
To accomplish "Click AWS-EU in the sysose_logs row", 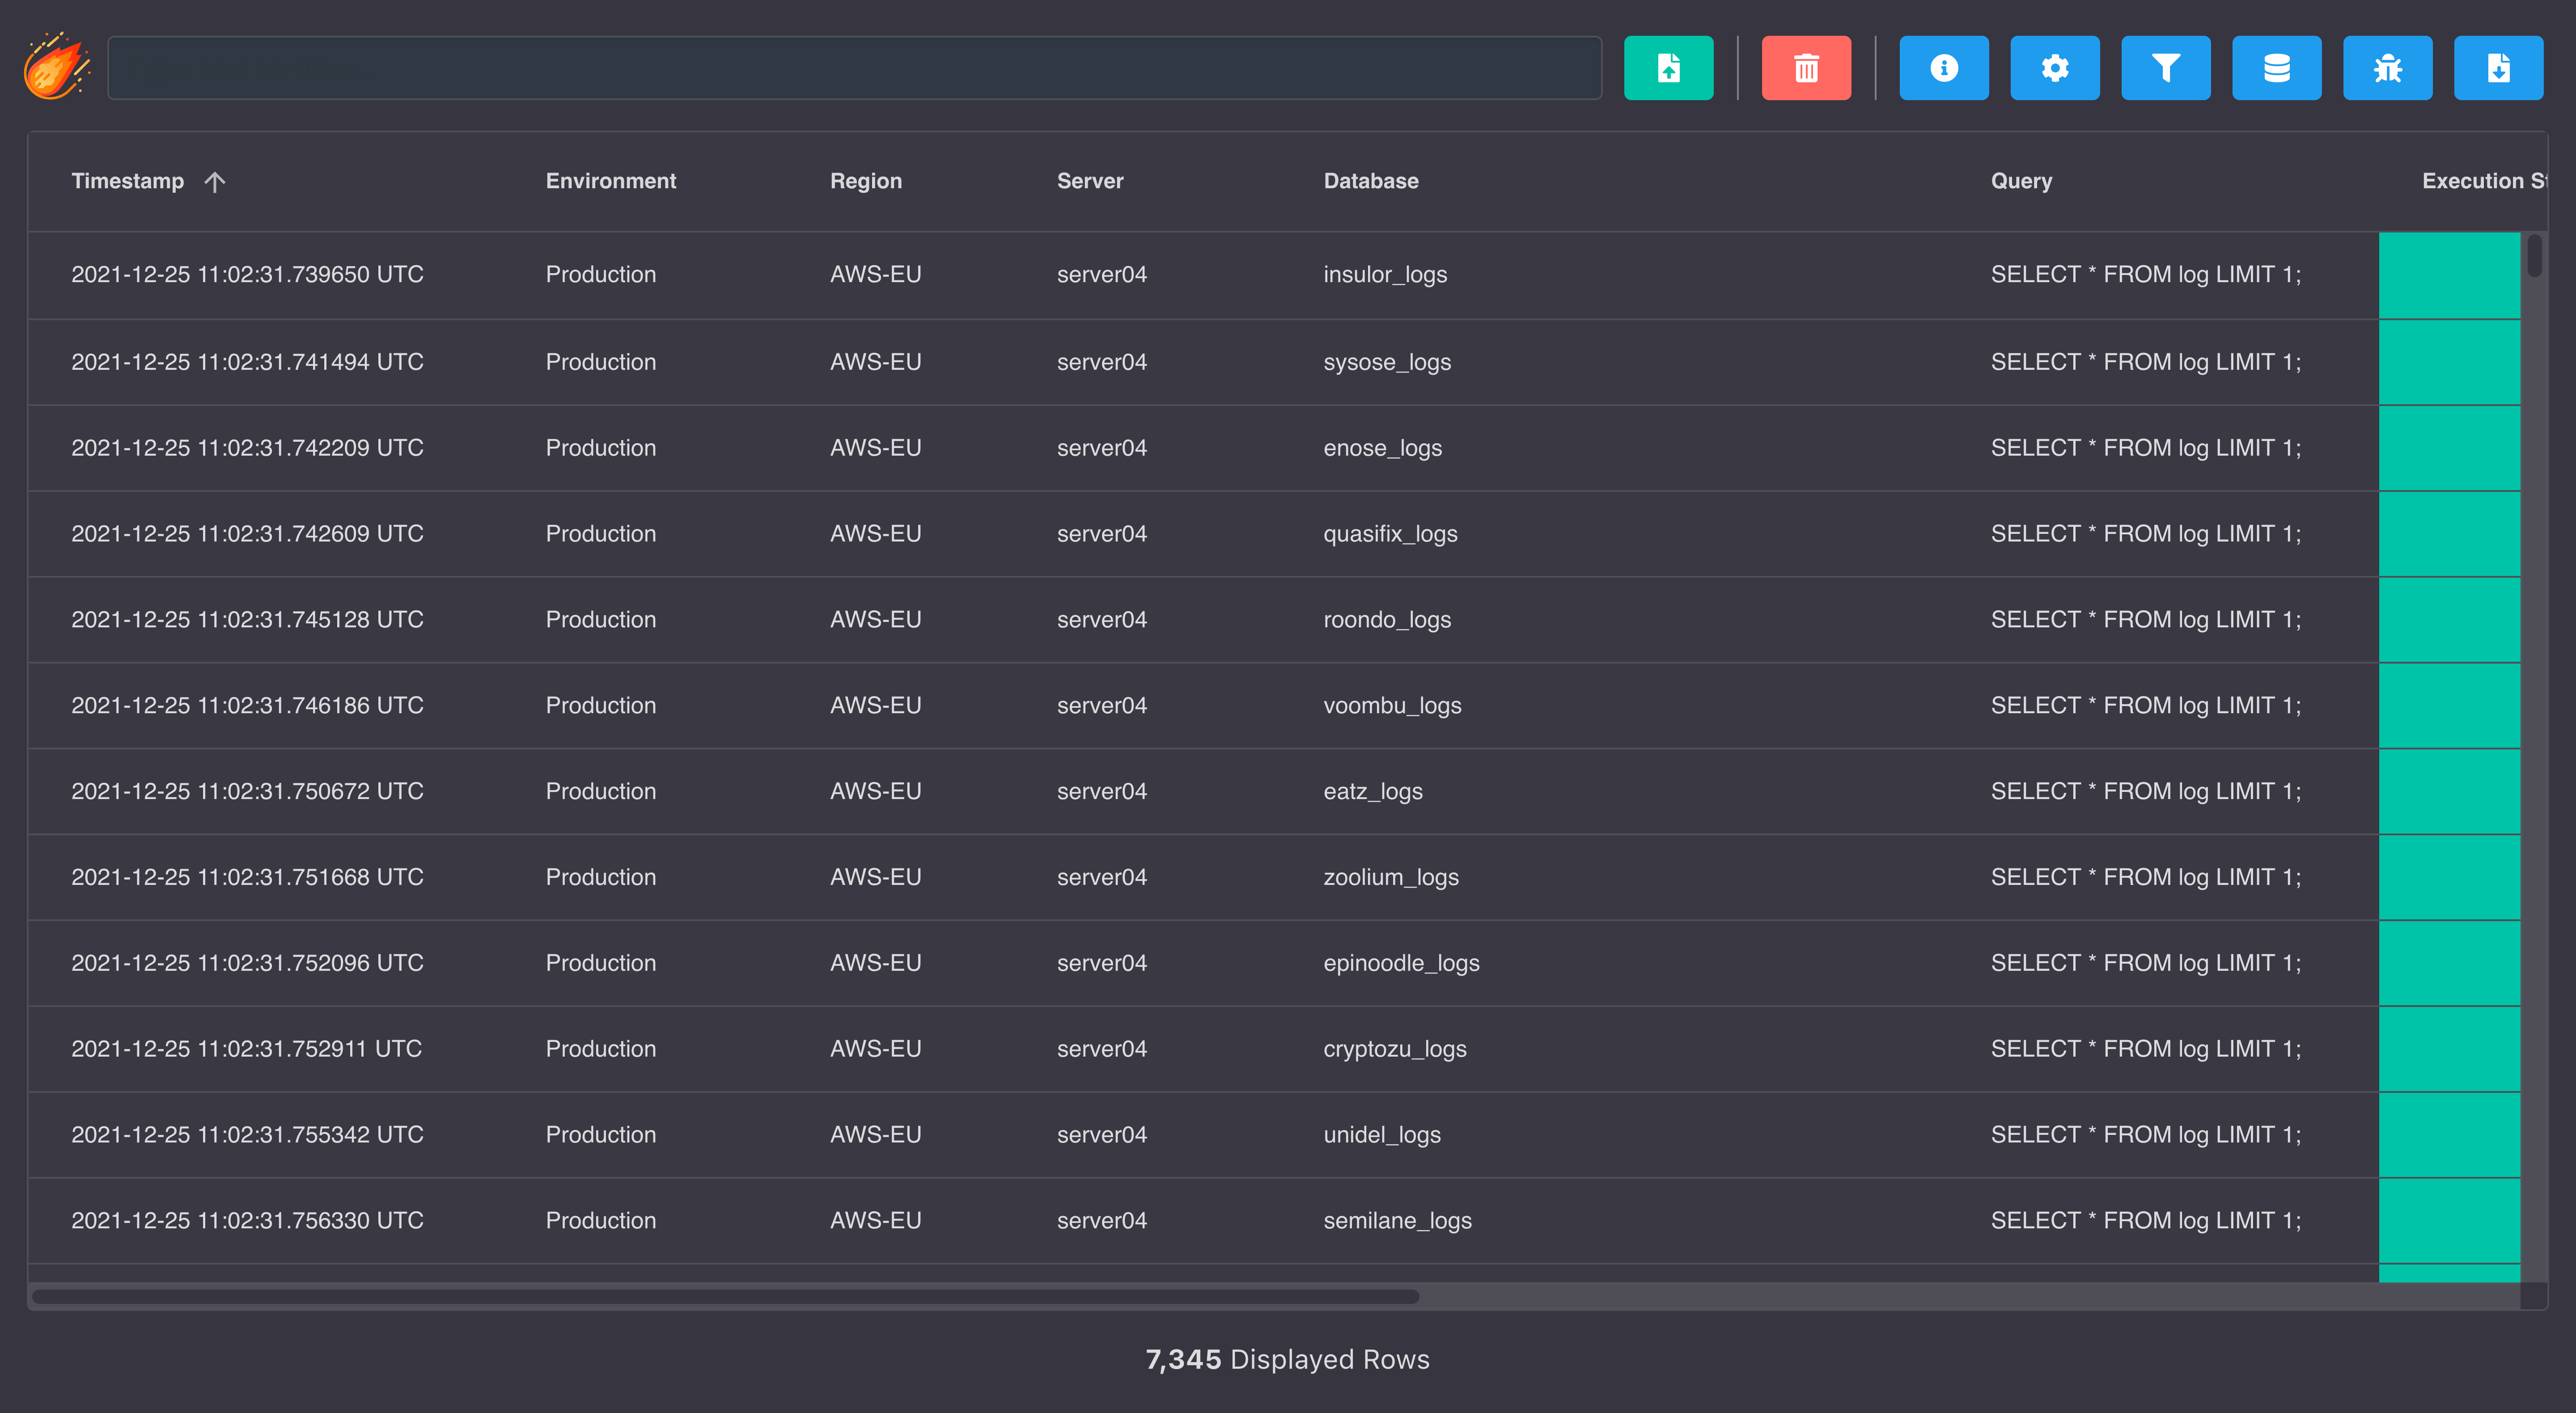I will point(876,362).
